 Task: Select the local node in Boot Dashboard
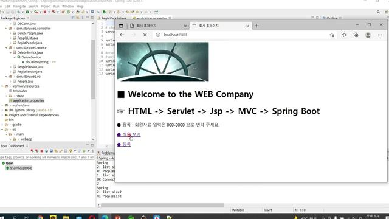(9, 163)
